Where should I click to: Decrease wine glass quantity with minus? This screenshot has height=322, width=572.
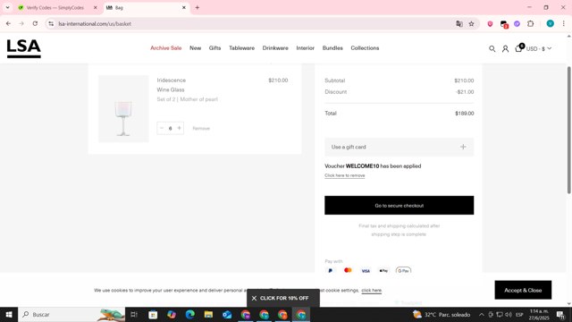(x=162, y=128)
